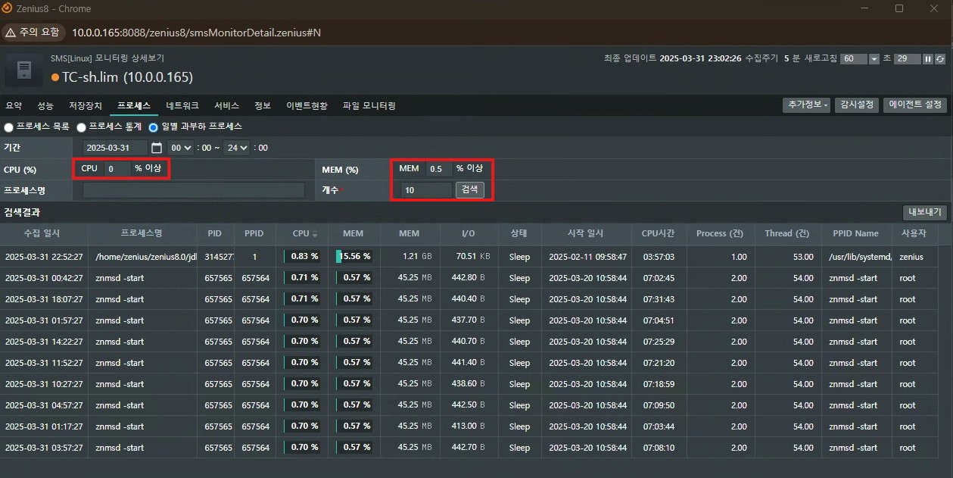The width and height of the screenshot is (953, 478).
Task: Open the calendar date picker icon
Action: point(157,148)
